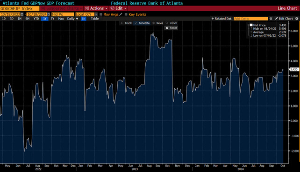Select the 1Y time range
Viewport: 300px width, 172px height.
click(x=44, y=19)
